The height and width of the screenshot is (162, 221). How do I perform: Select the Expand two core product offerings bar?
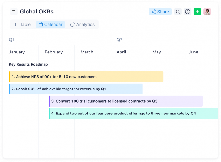(133, 114)
